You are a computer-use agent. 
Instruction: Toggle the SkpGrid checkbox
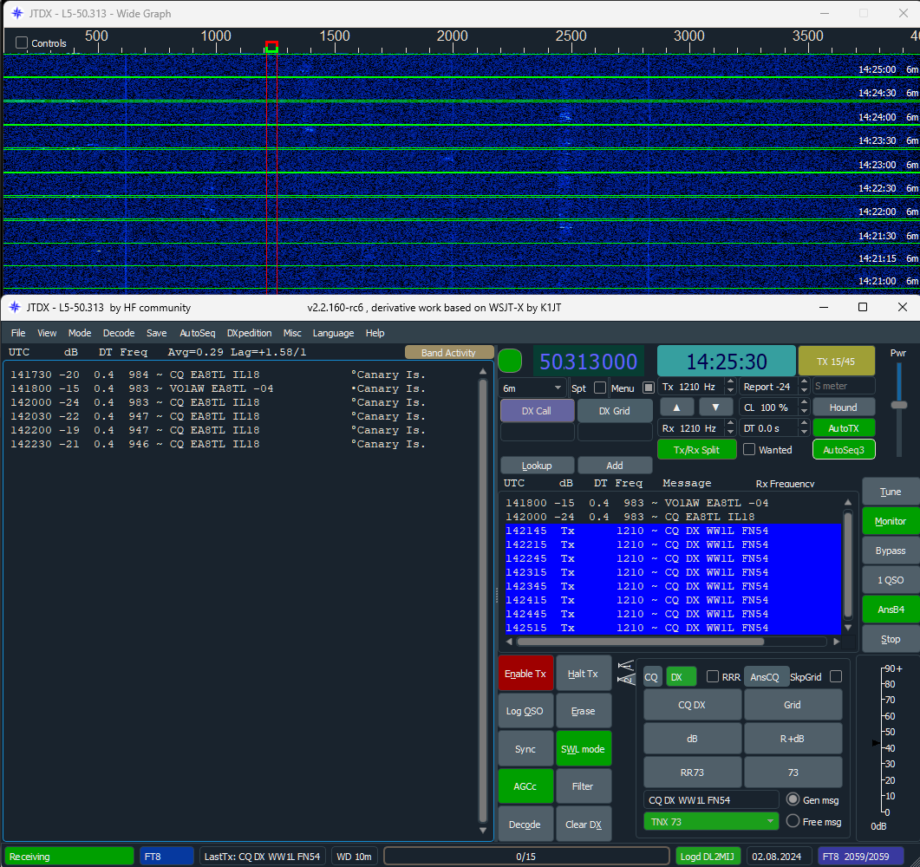click(836, 676)
